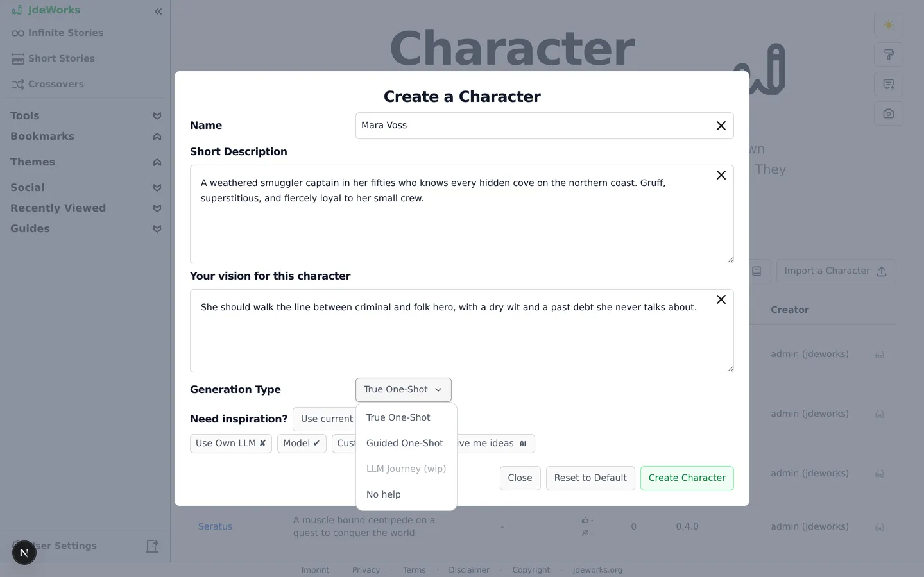Clear the Short Description text with its X
The width and height of the screenshot is (924, 577).
coord(721,175)
